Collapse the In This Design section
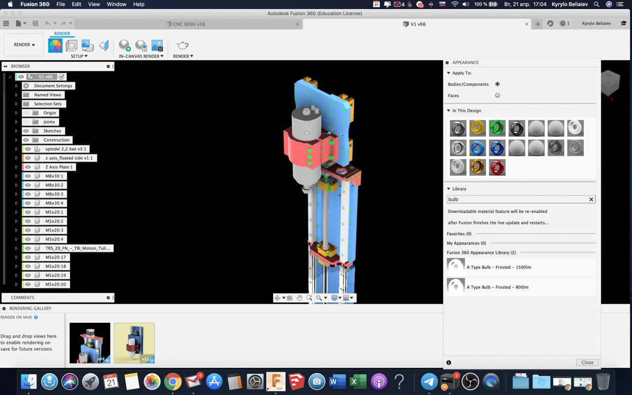The height and width of the screenshot is (395, 632). pyautogui.click(x=448, y=111)
